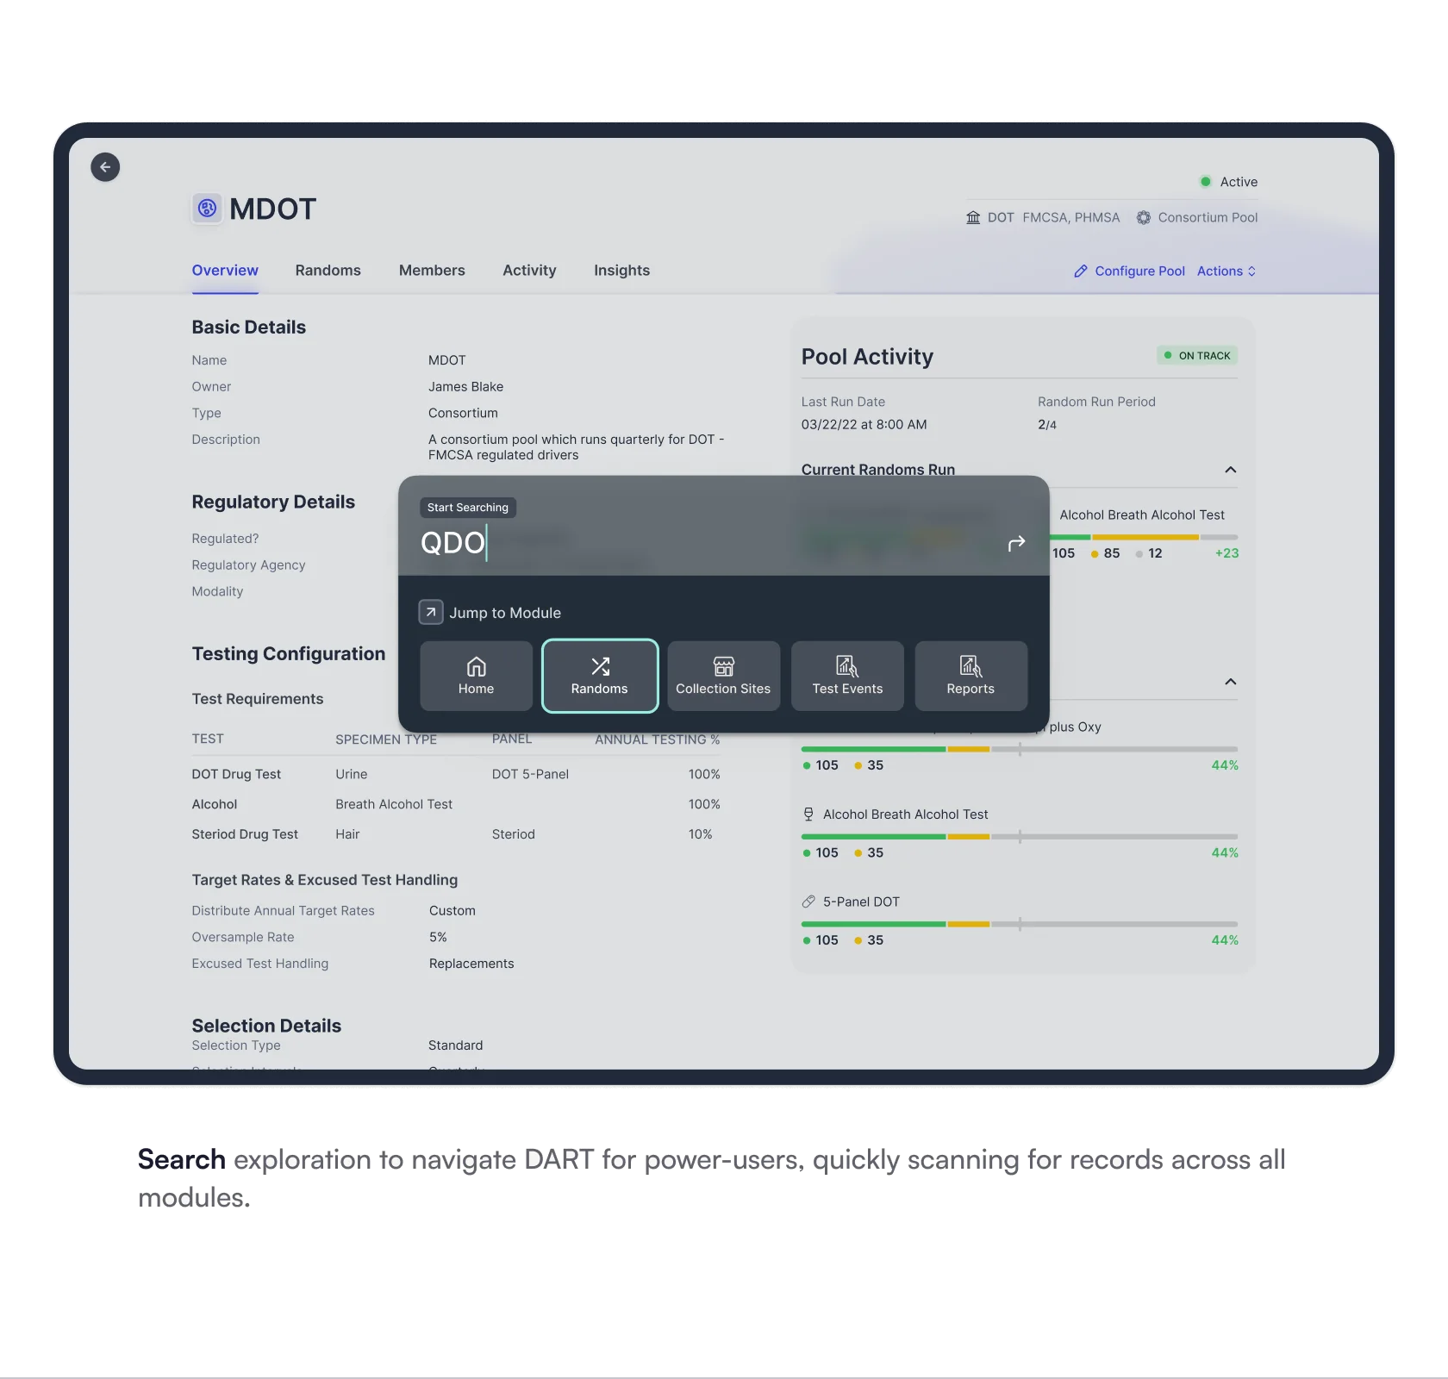This screenshot has height=1379, width=1448.
Task: Open the Insights tab
Action: [x=621, y=271]
